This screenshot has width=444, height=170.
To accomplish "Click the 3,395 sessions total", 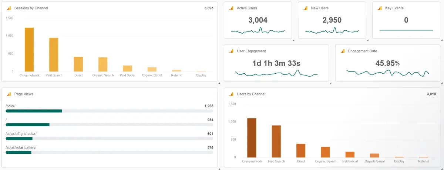I will 209,8.
